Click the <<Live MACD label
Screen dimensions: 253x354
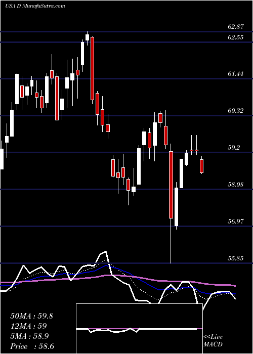(x=213, y=341)
